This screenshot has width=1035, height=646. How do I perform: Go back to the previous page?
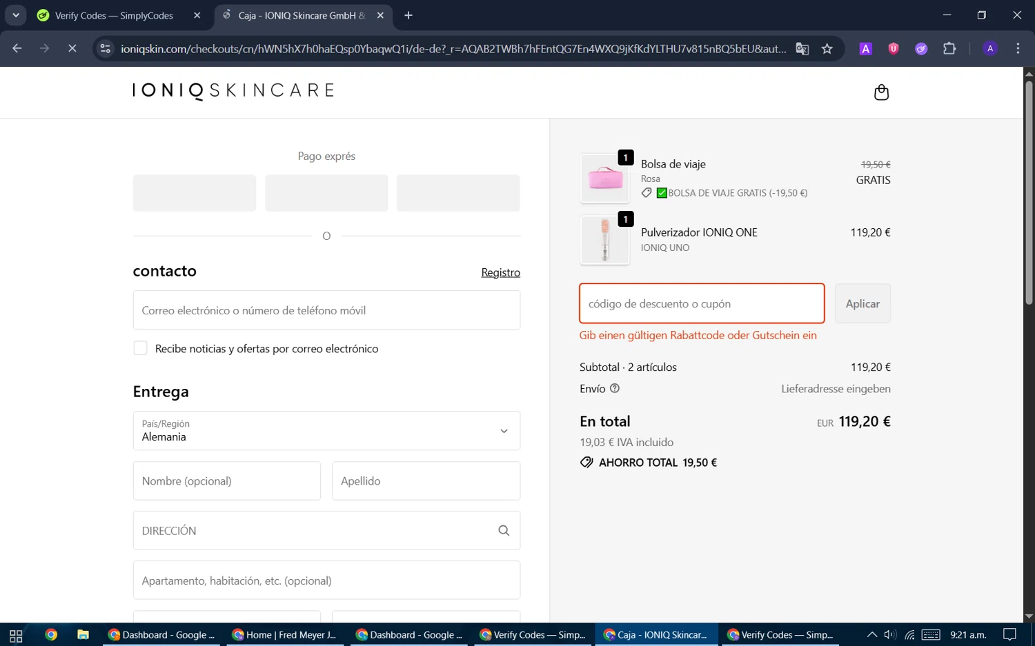tap(17, 48)
